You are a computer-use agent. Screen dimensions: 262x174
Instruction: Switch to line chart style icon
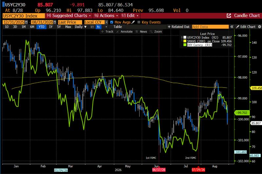[92, 27]
